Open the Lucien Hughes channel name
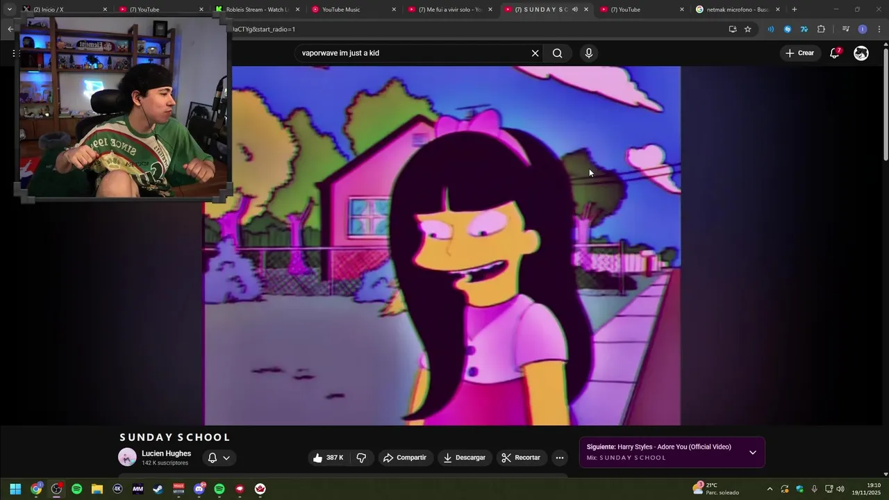The image size is (889, 500). coord(166,453)
